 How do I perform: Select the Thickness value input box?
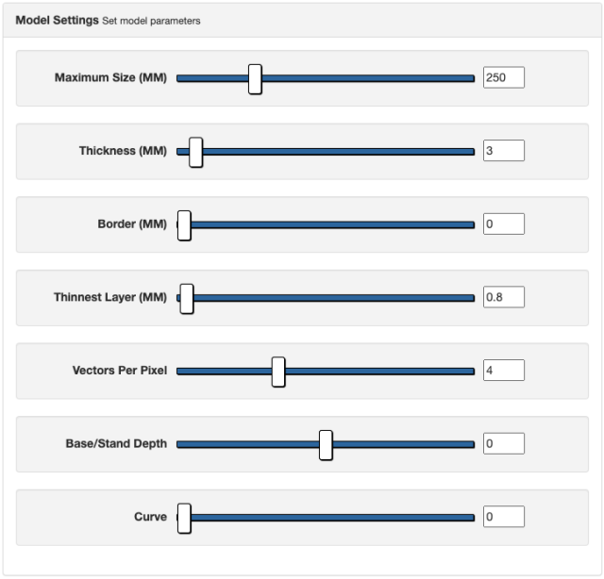[x=503, y=151]
